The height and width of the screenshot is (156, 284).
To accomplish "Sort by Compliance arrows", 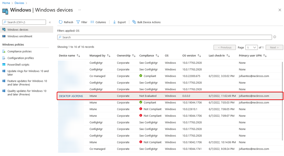I will coord(157,55).
